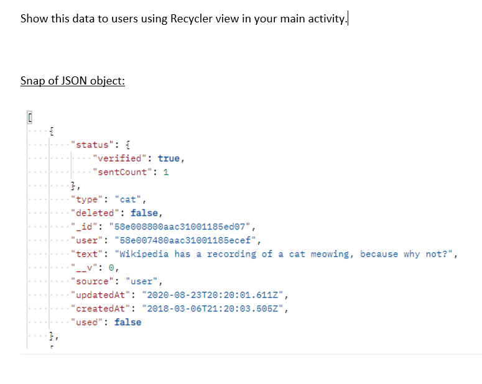Click the opening curly brace of the object
Screen dimensions: 482x384
[x=52, y=130]
